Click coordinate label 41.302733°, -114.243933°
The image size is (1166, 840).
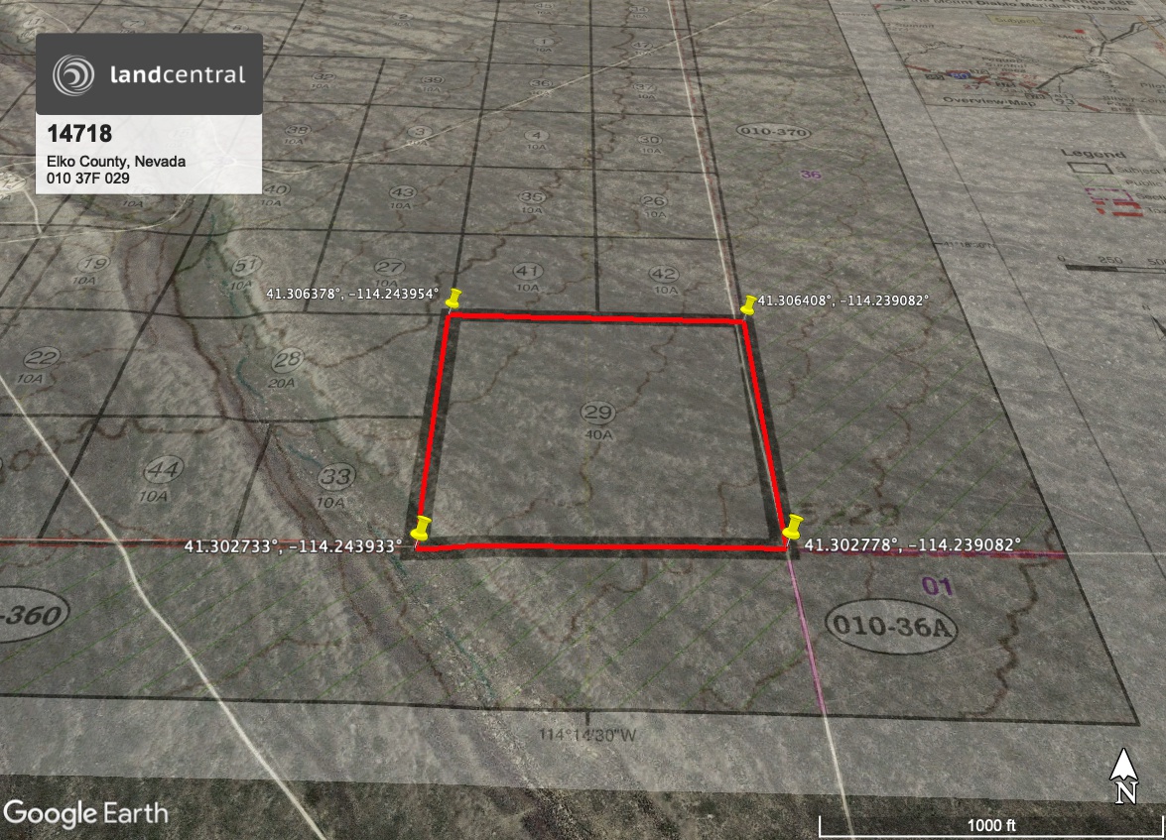(293, 544)
